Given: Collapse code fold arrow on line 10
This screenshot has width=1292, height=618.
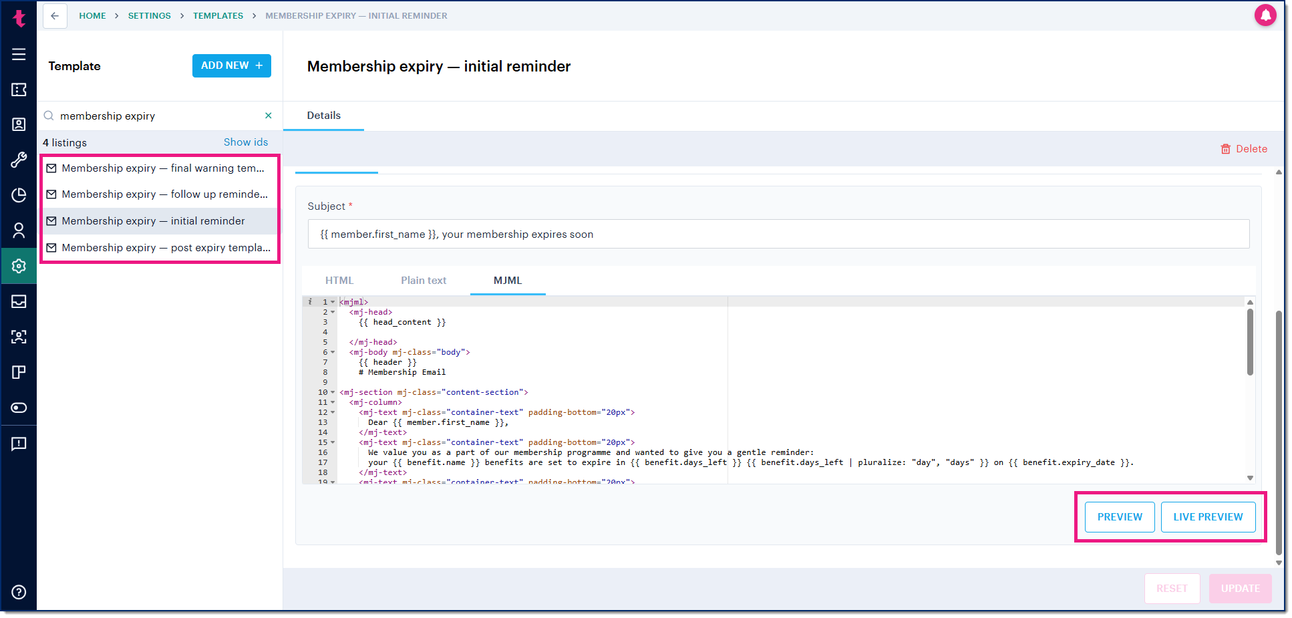Looking at the screenshot, I should click(333, 392).
